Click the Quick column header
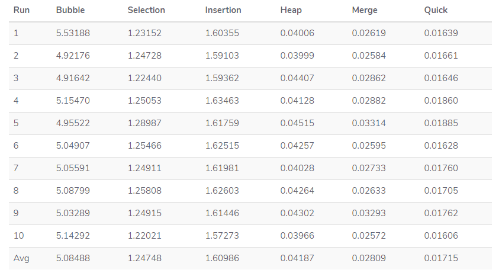499x276 pixels. (436, 10)
